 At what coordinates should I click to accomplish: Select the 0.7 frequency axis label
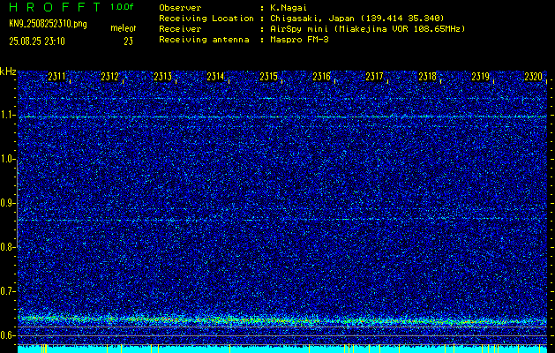point(6,291)
